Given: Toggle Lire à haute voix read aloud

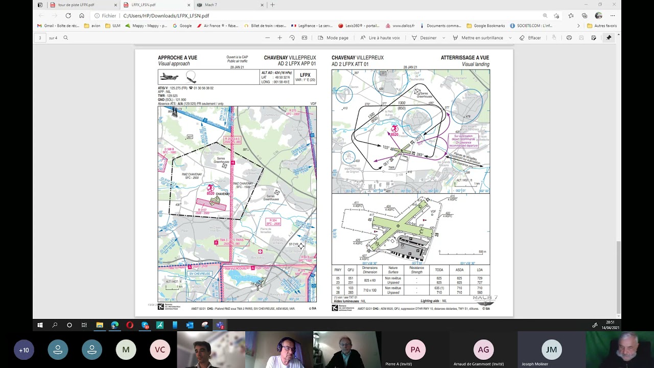Looking at the screenshot, I should point(380,38).
